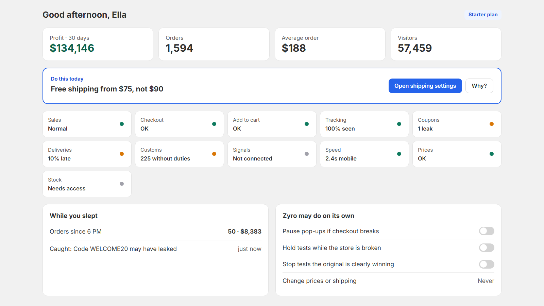
Task: Click the orange warning dot on Deliveries
Action: [122, 154]
